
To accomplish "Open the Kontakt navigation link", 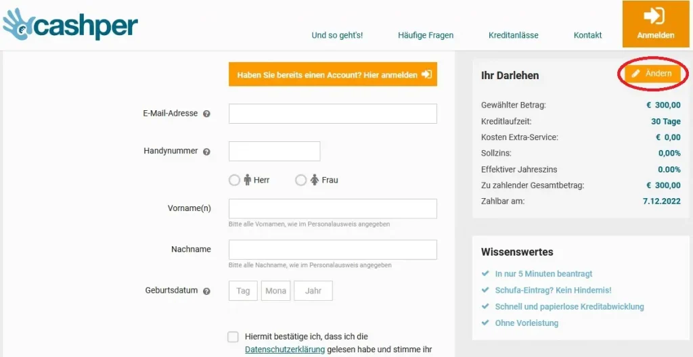I will point(587,35).
